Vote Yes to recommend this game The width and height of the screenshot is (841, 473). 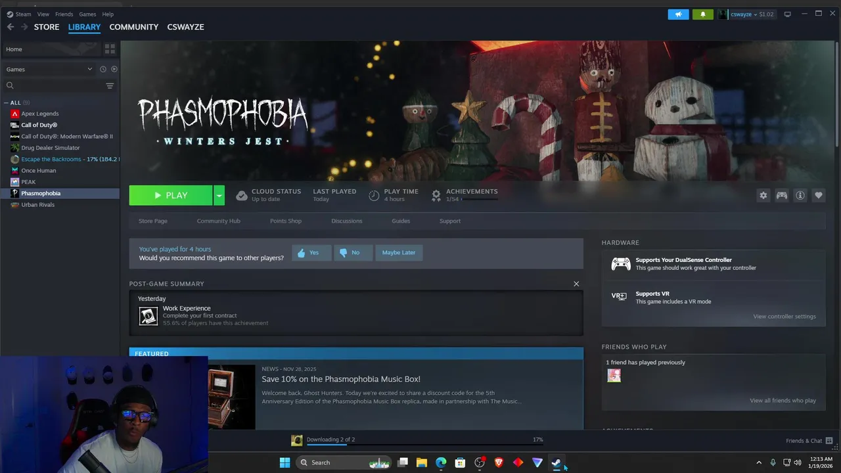click(x=311, y=252)
